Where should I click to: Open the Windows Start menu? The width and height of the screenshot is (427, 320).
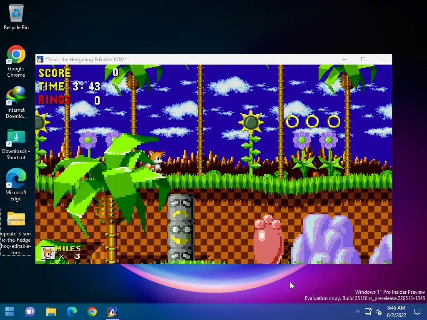(10, 312)
